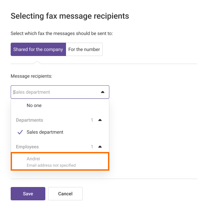
Task: Click the "Select which fax" instruction text
Action: click(62, 33)
